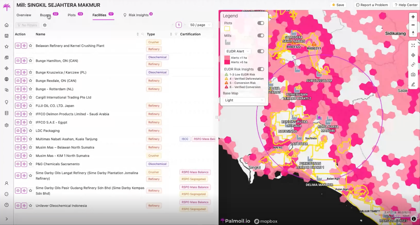Click the map locate crosshair tool
Viewport: 420px width, 225px height.
pyautogui.click(x=413, y=55)
